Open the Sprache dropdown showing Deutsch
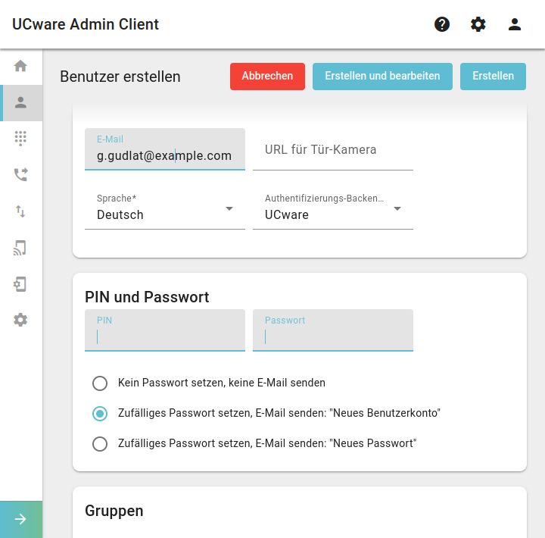 click(165, 209)
